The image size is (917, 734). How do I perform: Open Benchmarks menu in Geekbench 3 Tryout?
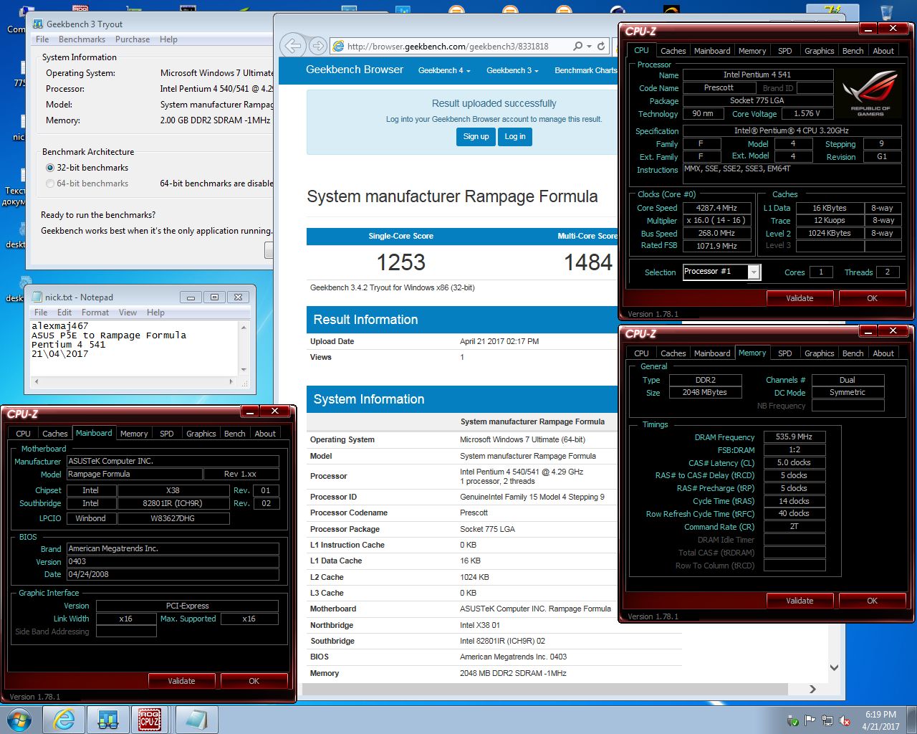pyautogui.click(x=82, y=39)
